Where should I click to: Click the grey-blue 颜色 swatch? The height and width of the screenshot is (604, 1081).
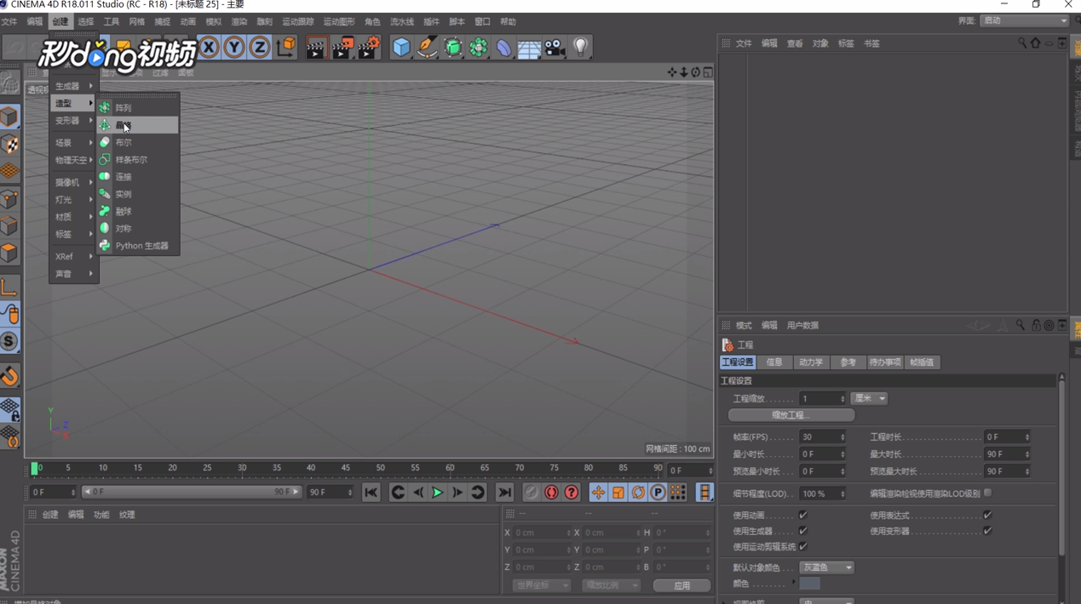click(809, 584)
